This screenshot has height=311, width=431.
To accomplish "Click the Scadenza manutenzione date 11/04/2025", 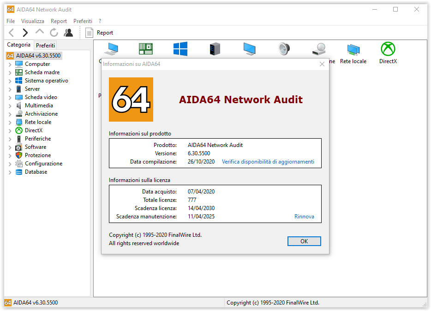I will coord(201,217).
